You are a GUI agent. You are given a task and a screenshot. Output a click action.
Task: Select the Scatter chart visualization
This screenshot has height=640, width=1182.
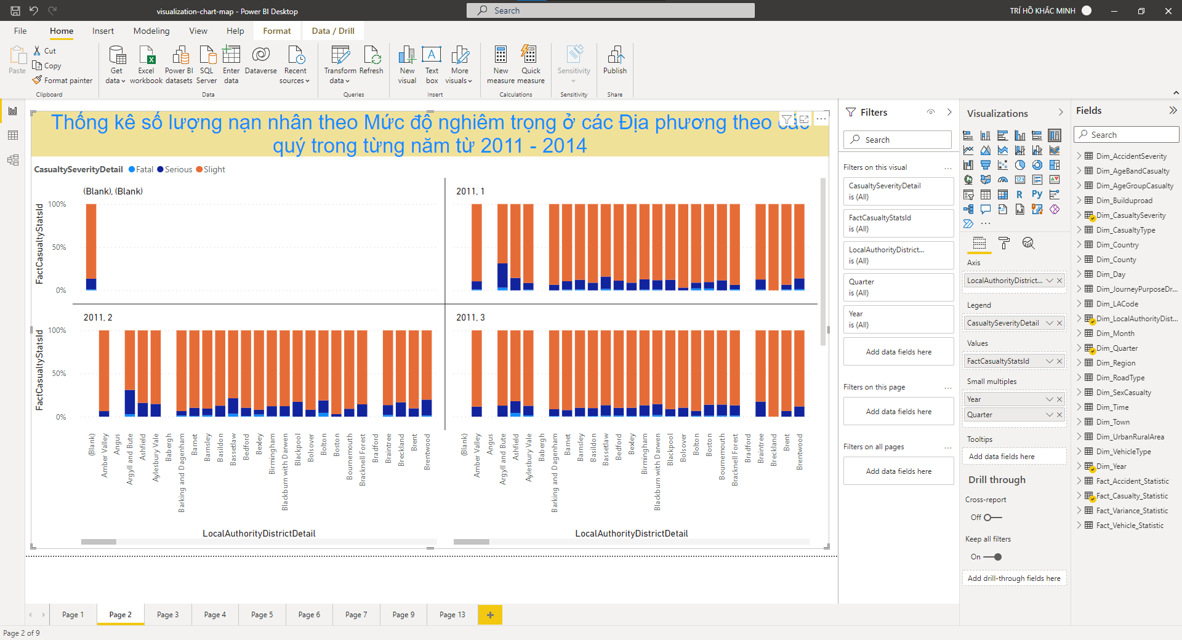(1003, 165)
